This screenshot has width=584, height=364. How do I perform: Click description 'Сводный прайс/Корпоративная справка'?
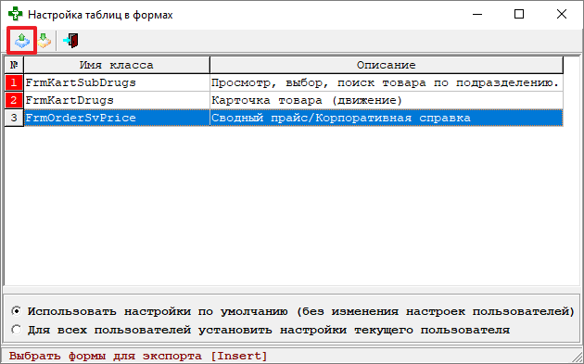(387, 118)
